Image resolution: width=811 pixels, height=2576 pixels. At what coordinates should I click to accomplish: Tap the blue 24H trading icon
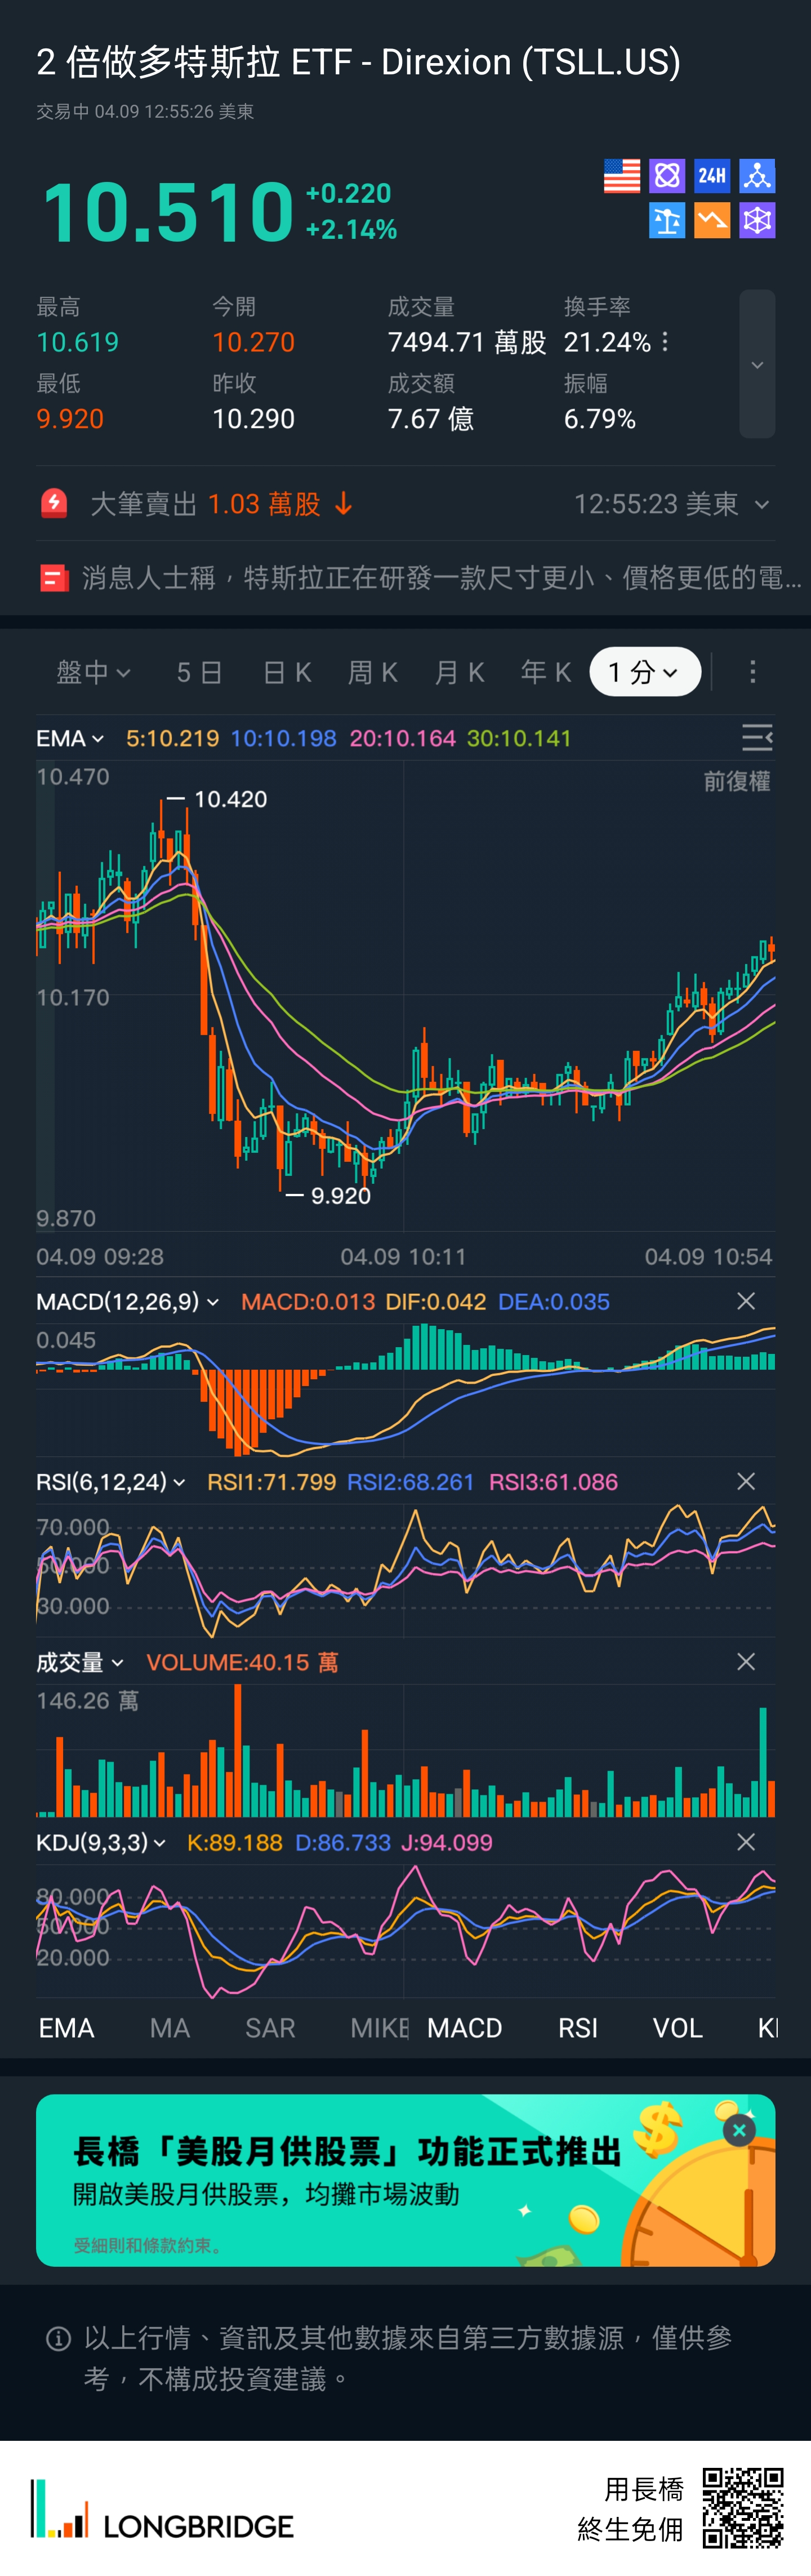(711, 176)
